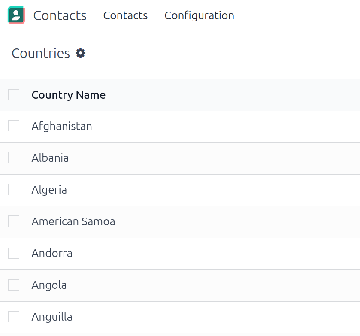Open the Configuration menu
Image resolution: width=360 pixels, height=336 pixels.
pos(199,15)
